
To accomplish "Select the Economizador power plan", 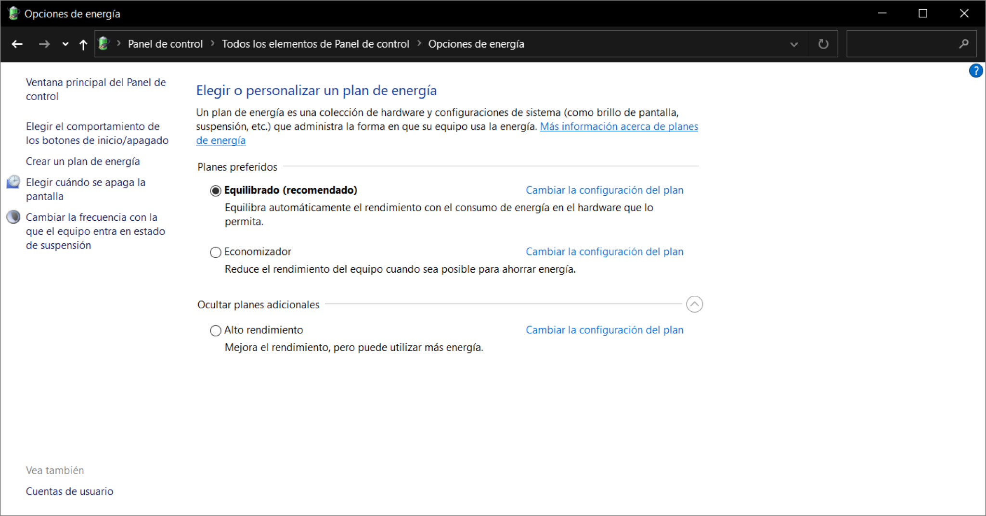I will pos(215,252).
